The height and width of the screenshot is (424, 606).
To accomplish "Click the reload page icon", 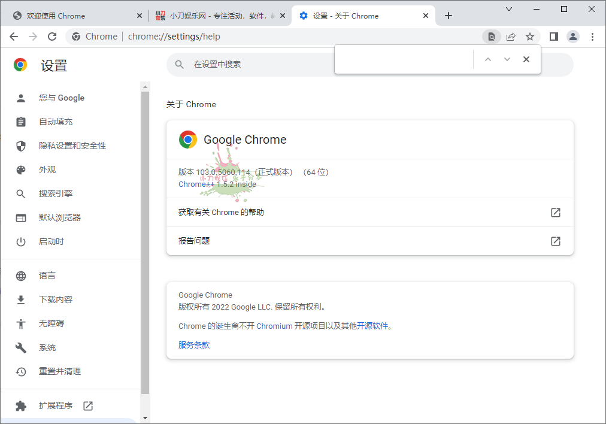I will (52, 37).
